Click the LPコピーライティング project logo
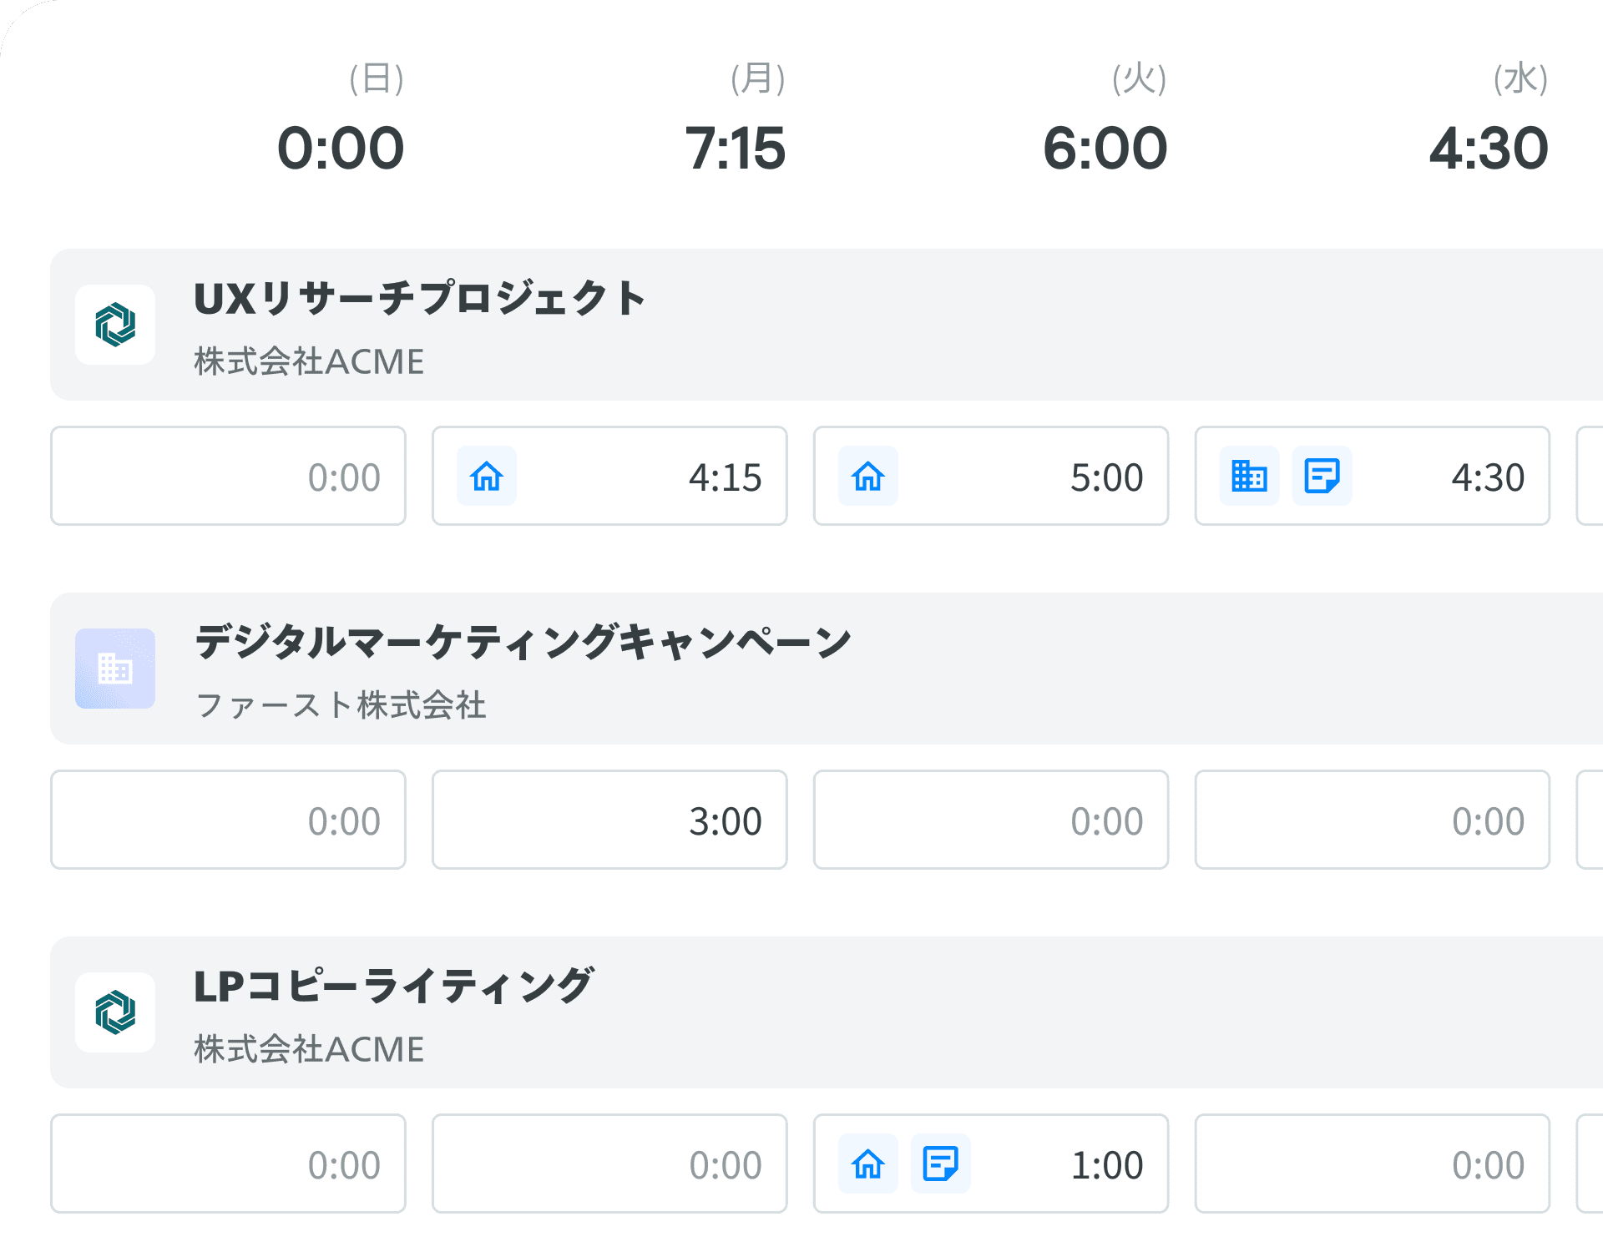This screenshot has height=1252, width=1603. click(x=115, y=1012)
